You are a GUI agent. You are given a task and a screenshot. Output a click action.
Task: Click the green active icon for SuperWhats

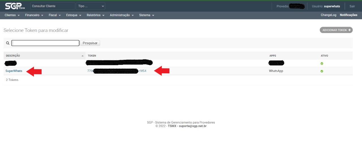coord(322,71)
